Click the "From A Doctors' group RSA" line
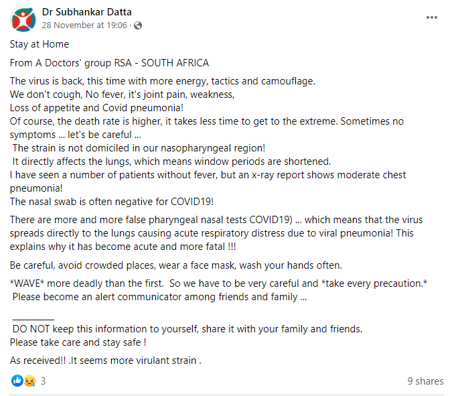This screenshot has width=452, height=396. click(109, 63)
